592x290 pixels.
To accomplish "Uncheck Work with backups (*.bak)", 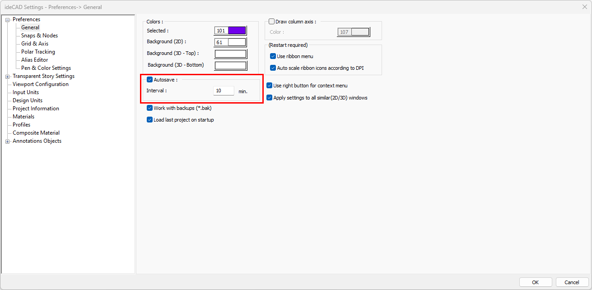I will [x=150, y=108].
